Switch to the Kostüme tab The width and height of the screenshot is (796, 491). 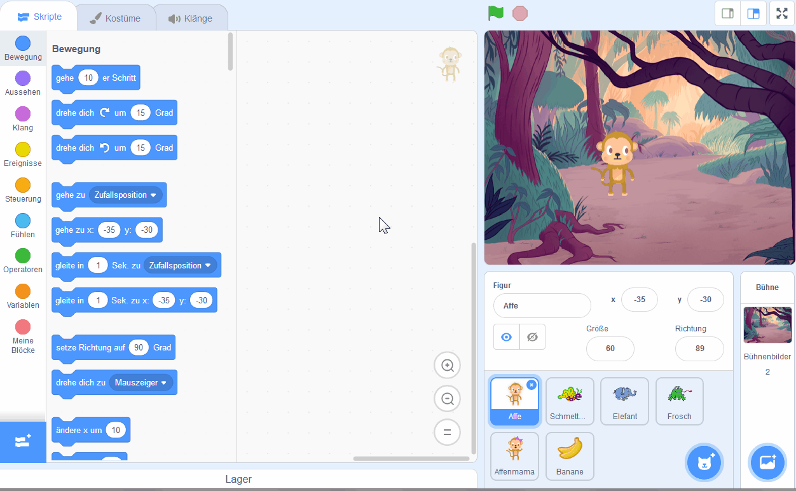[115, 18]
